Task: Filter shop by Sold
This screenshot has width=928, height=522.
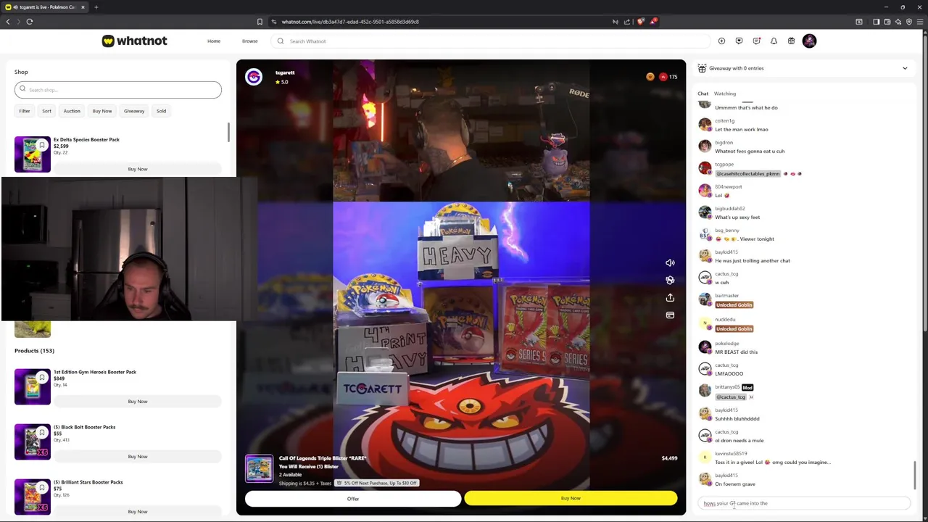Action: pos(161,111)
